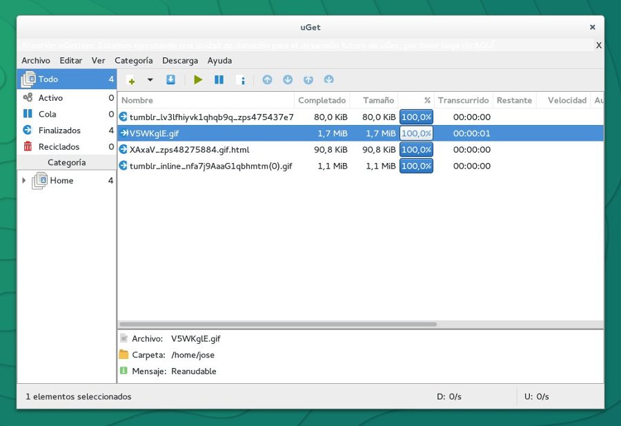Open the dropdown arrow beside new download
This screenshot has width=621, height=426.
150,80
